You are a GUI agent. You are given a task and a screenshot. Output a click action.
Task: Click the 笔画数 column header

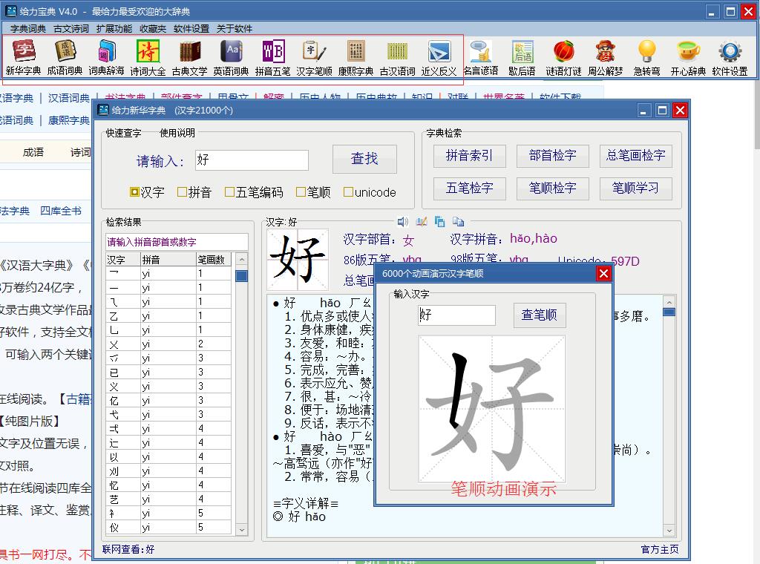[214, 260]
